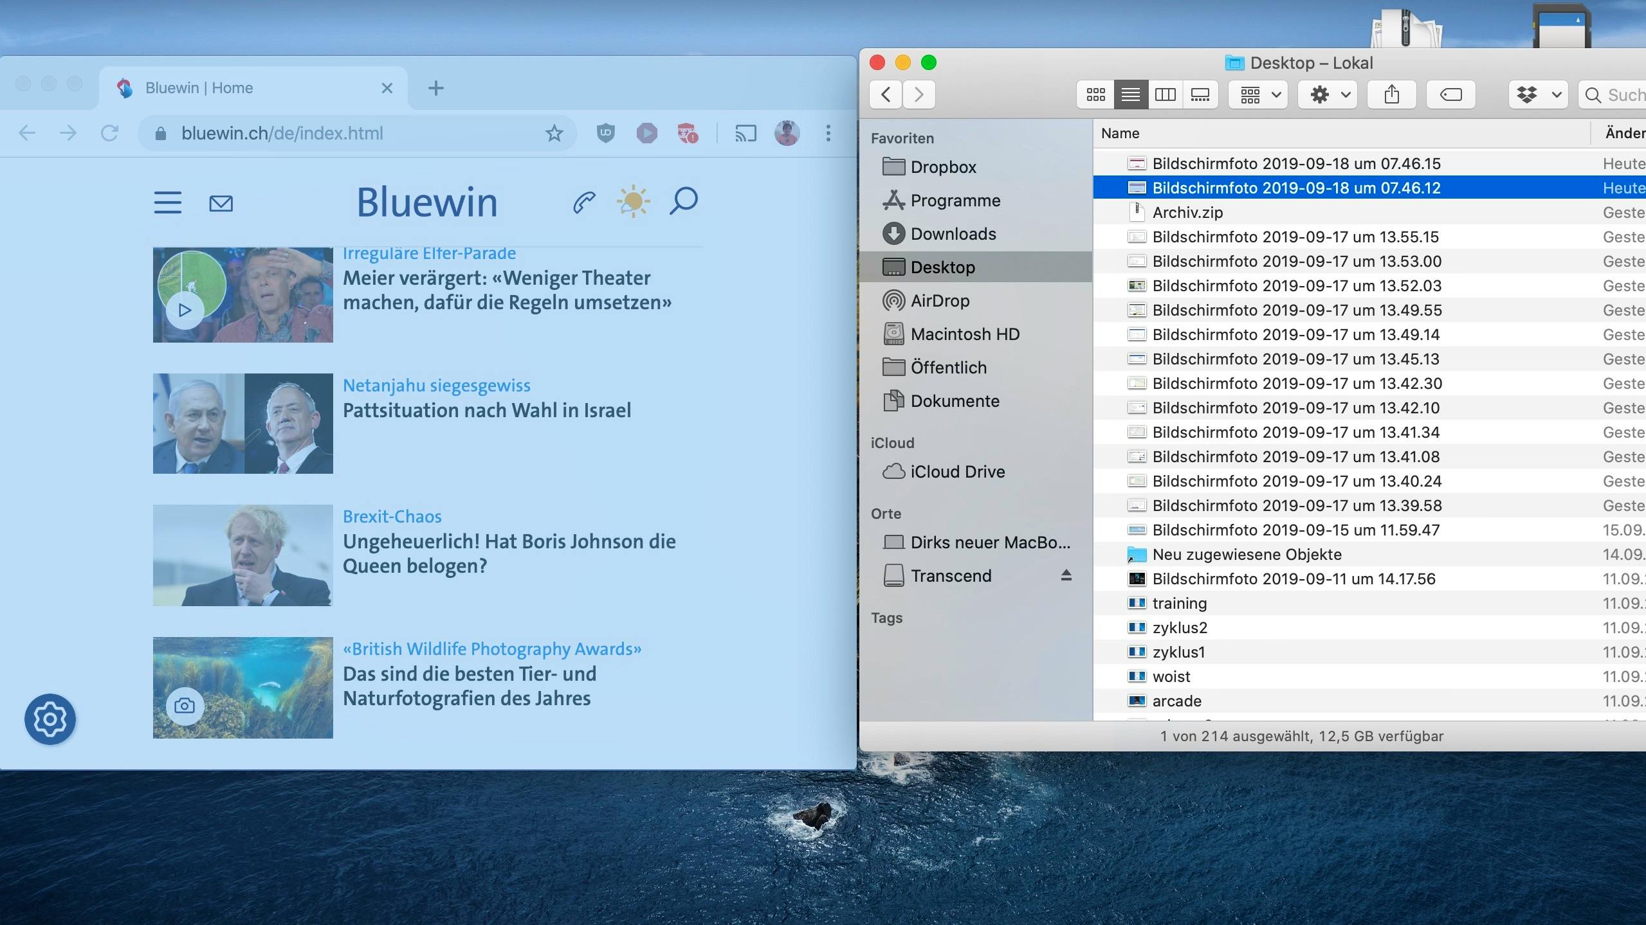Open a new browser tab
The width and height of the screenshot is (1646, 925).
pos(436,88)
